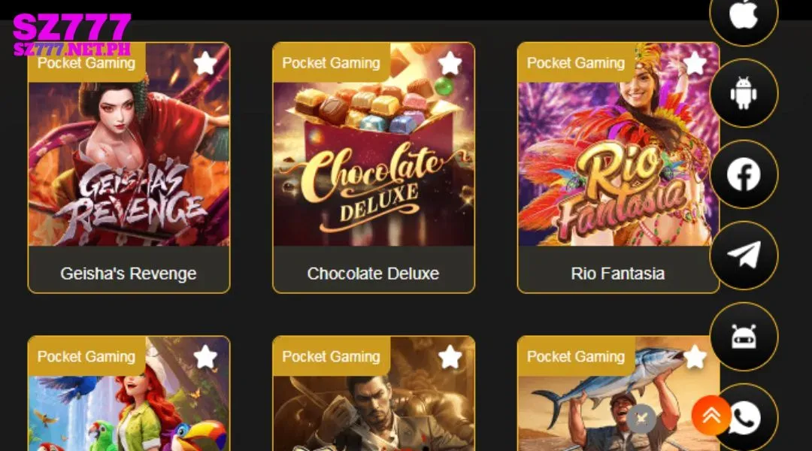Screen dimensions: 812x451
Task: Open the Apple iOS download icon
Action: click(744, 14)
